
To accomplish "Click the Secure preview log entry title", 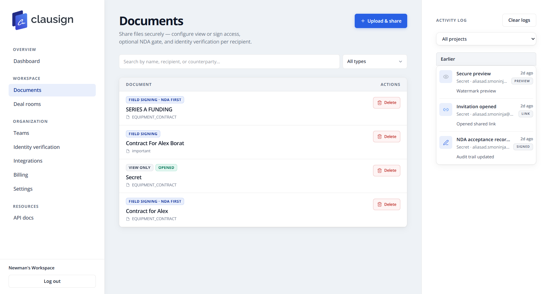I will pos(473,74).
